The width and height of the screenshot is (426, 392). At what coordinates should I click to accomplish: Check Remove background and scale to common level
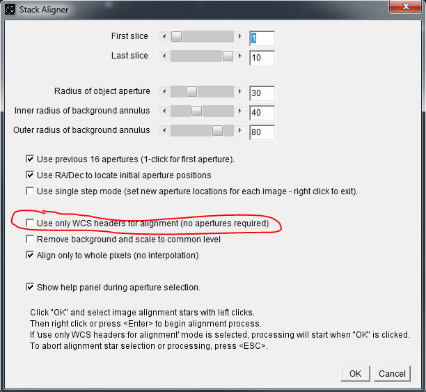[30, 239]
